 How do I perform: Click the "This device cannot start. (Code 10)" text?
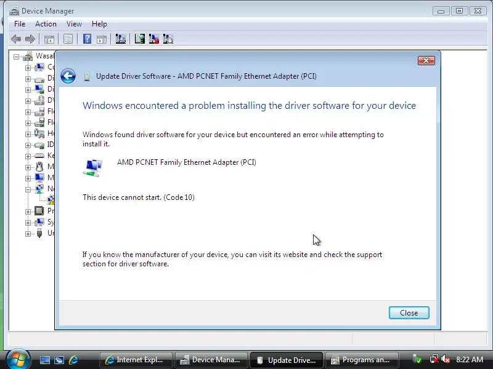click(139, 197)
